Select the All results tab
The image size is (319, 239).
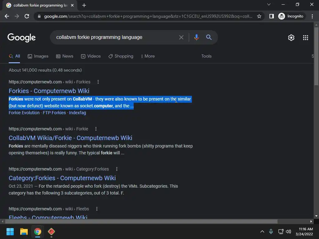click(14, 56)
